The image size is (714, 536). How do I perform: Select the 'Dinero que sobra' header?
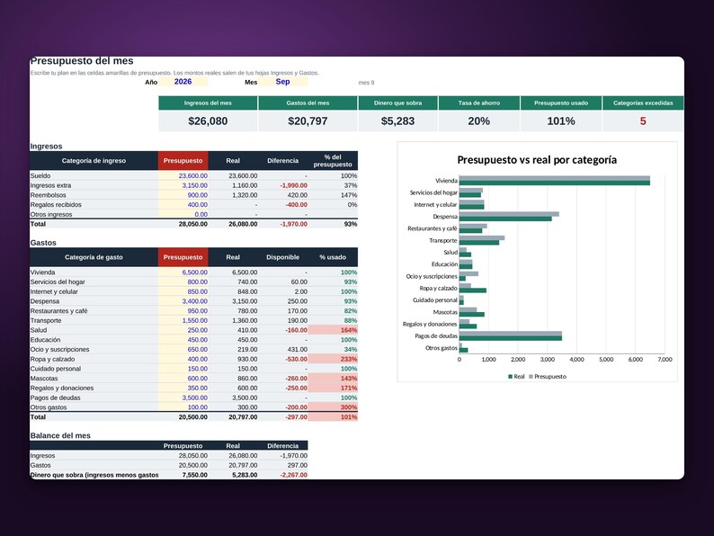point(398,103)
